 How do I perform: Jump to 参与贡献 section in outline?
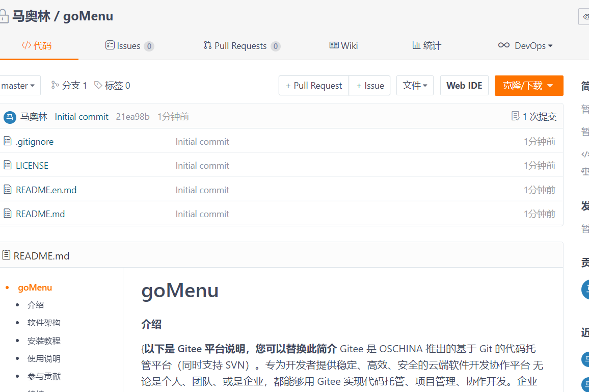click(44, 377)
